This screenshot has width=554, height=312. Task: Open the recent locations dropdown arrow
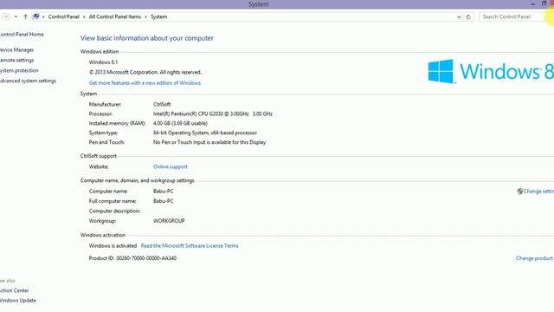coord(16,16)
